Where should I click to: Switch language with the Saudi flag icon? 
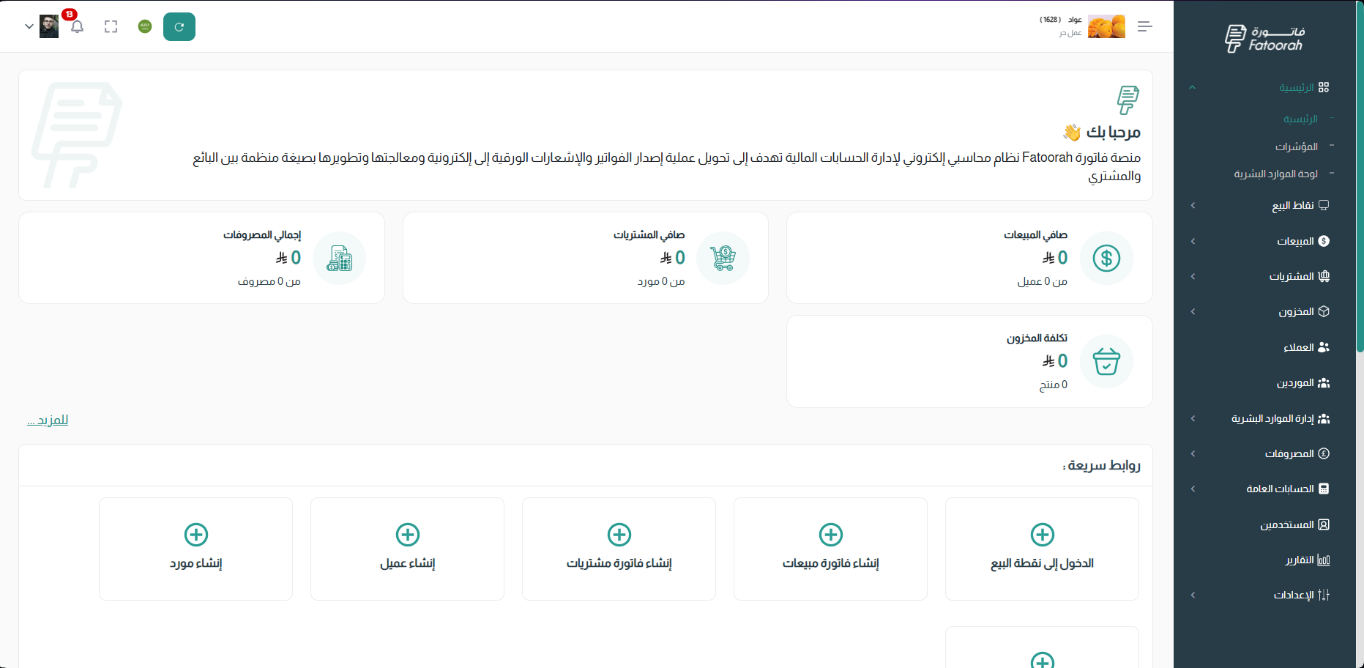[145, 27]
